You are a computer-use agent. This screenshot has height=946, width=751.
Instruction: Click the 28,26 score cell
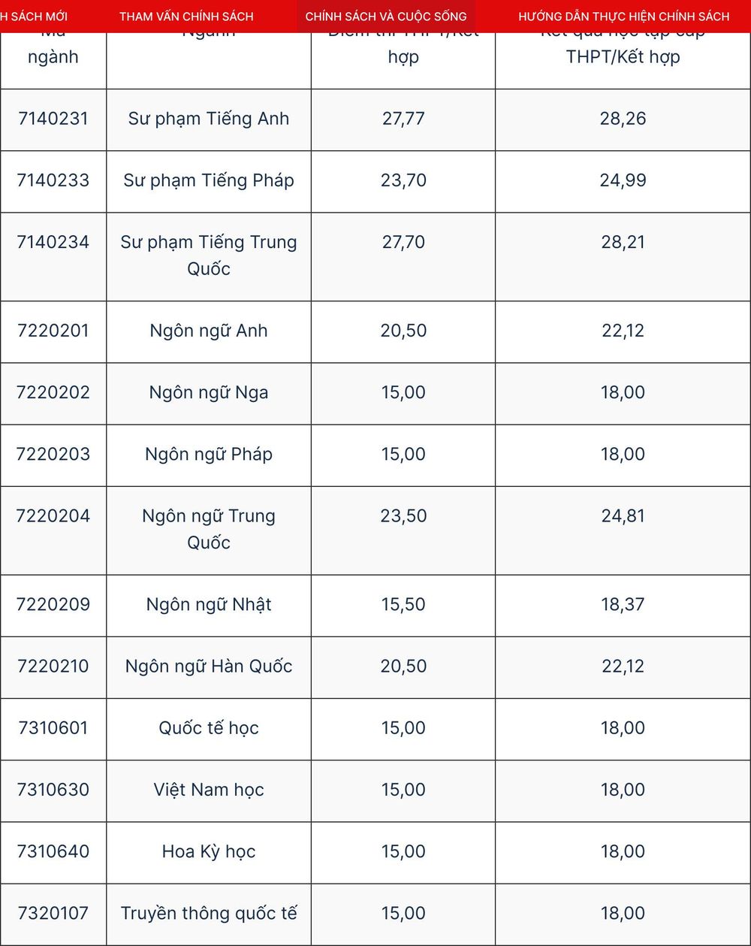pyautogui.click(x=623, y=119)
